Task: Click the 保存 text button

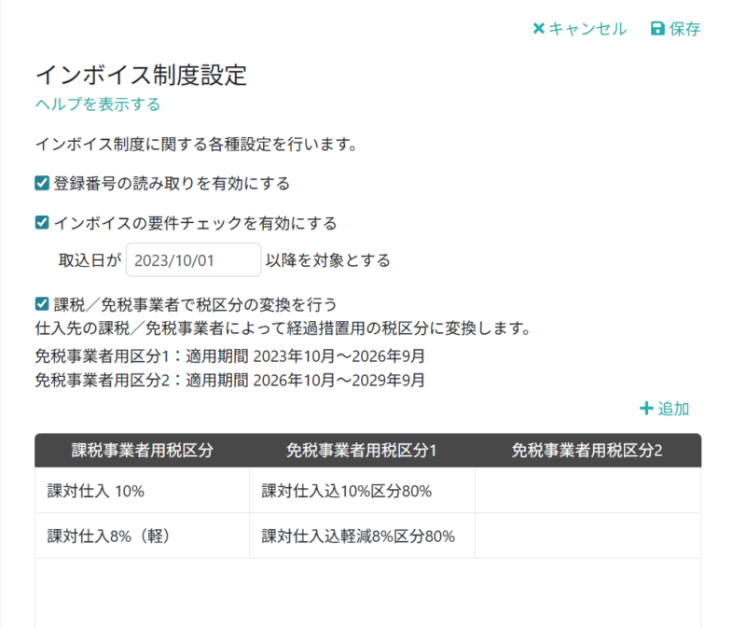Action: [x=685, y=29]
